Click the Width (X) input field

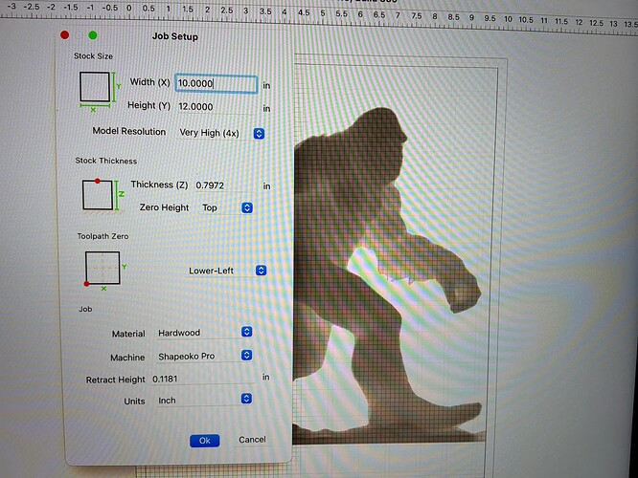tap(216, 84)
